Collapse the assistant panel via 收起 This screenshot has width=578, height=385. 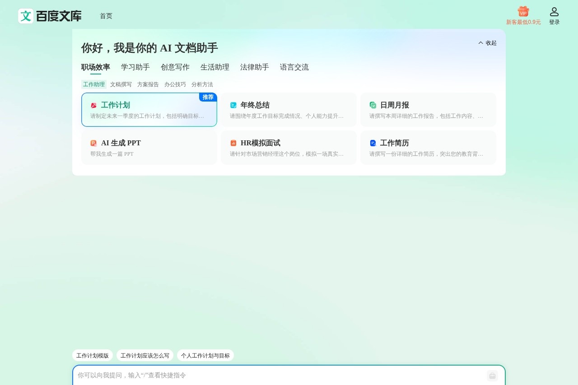pyautogui.click(x=488, y=43)
